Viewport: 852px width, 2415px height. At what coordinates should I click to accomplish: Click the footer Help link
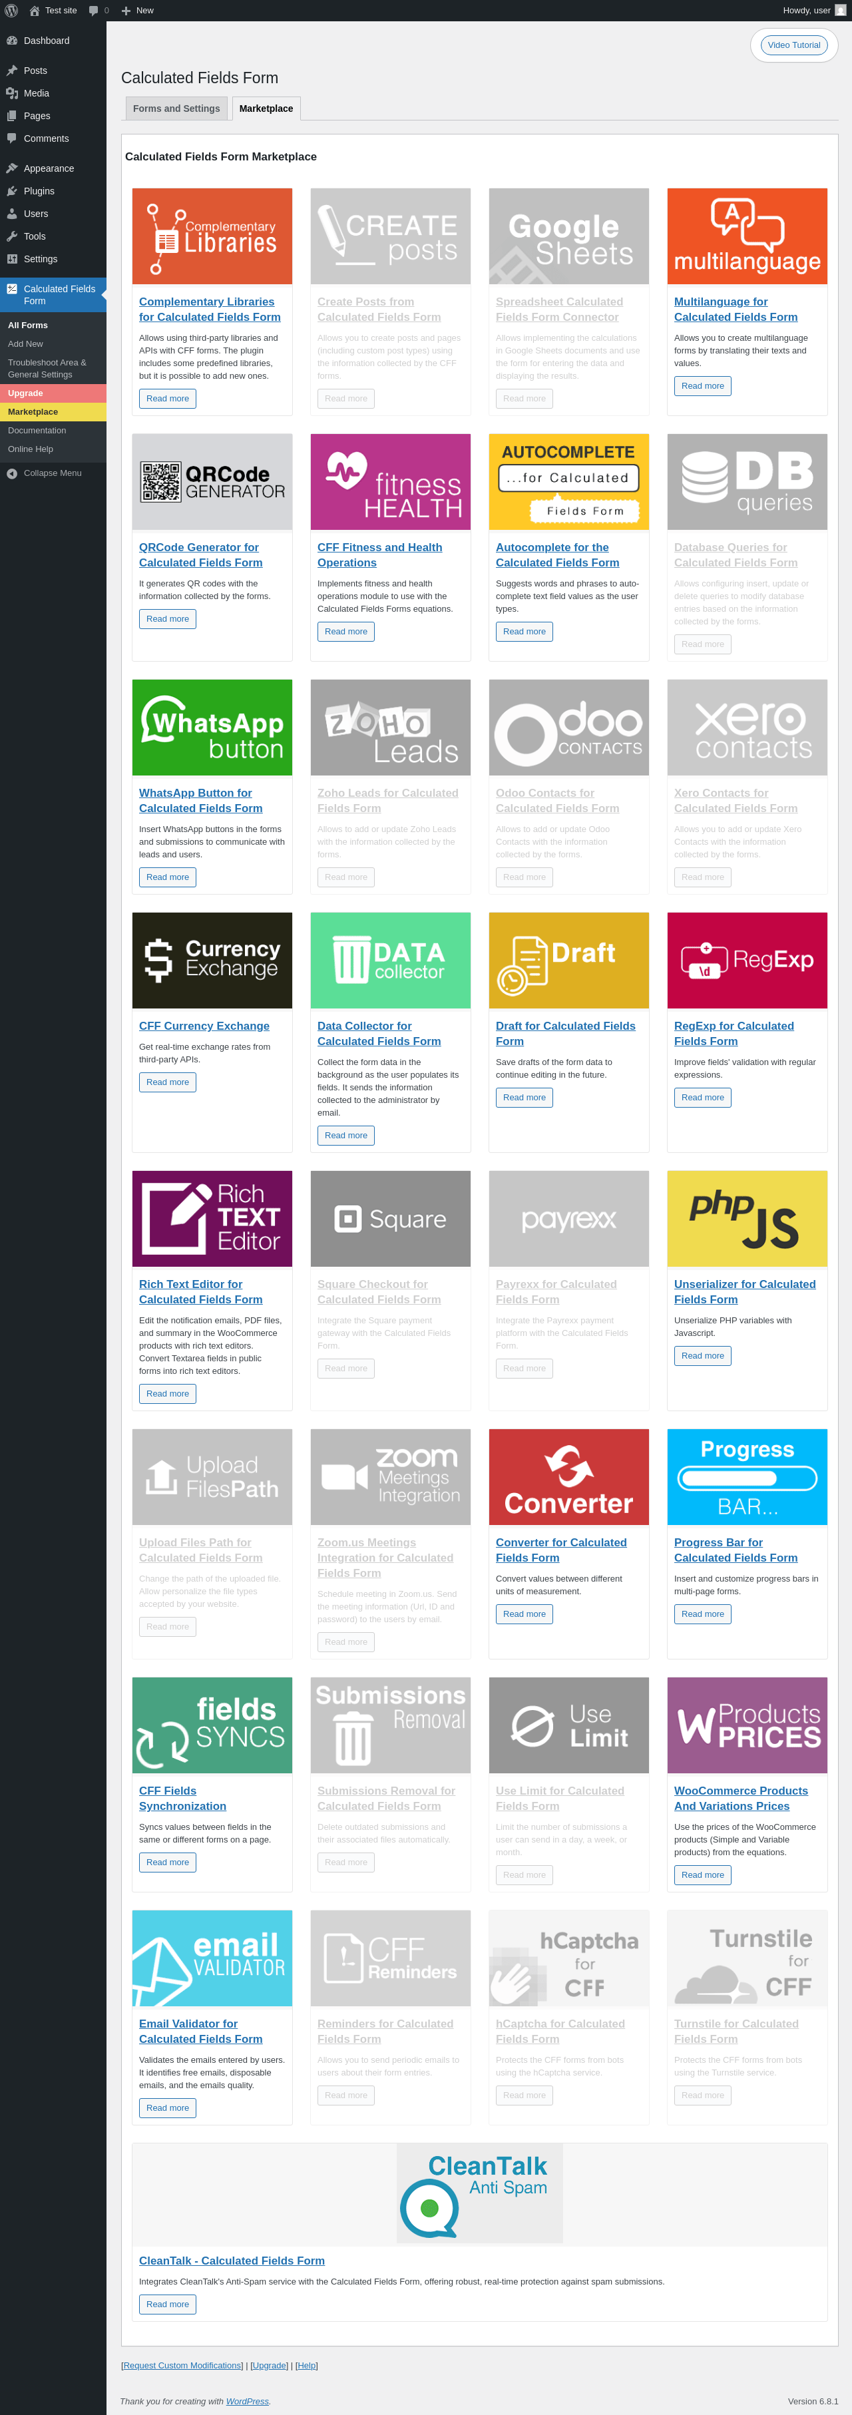coord(306,2365)
